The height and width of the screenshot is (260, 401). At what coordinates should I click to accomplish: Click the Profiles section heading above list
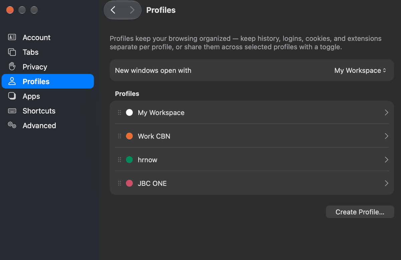pos(127,94)
